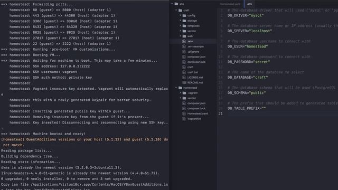Click the DB_DRIVER="mysql" line
The image size is (338, 190).
pyautogui.click(x=246, y=15)
